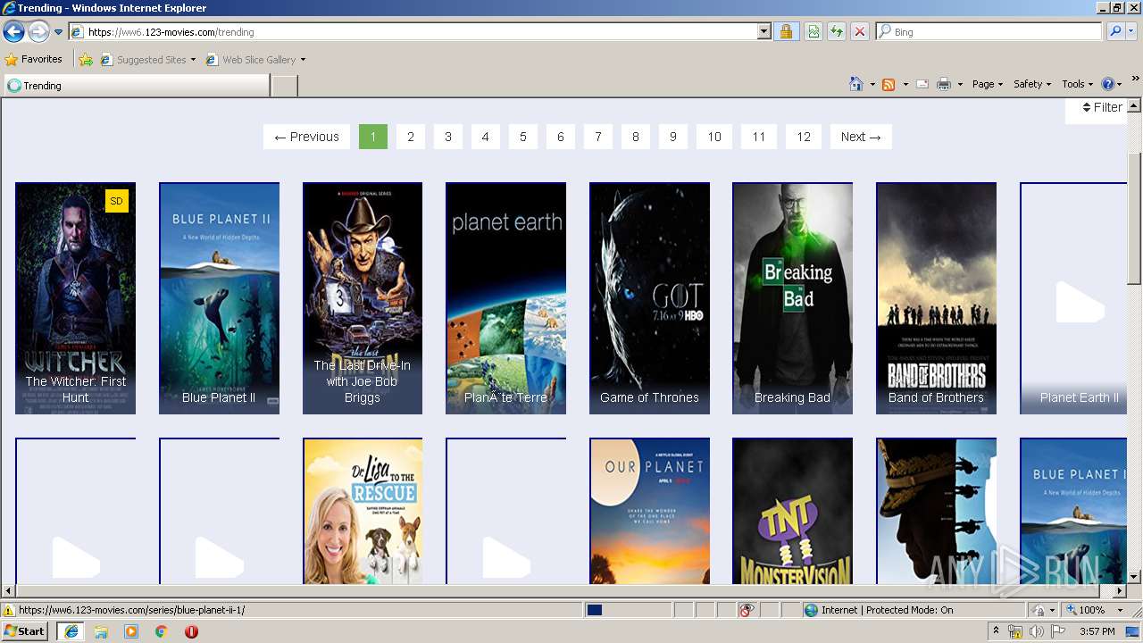Open the Breaking Bad poster
The height and width of the screenshot is (643, 1143).
pyautogui.click(x=793, y=298)
